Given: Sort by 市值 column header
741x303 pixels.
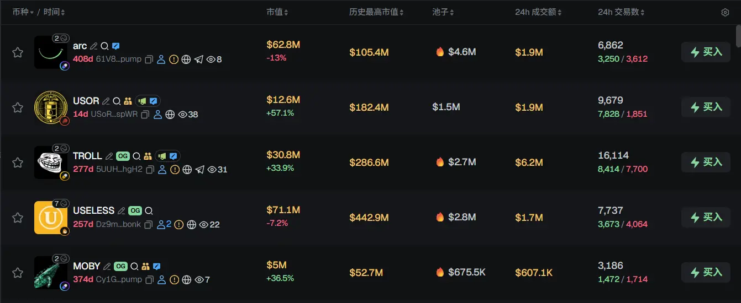Looking at the screenshot, I should tap(277, 12).
